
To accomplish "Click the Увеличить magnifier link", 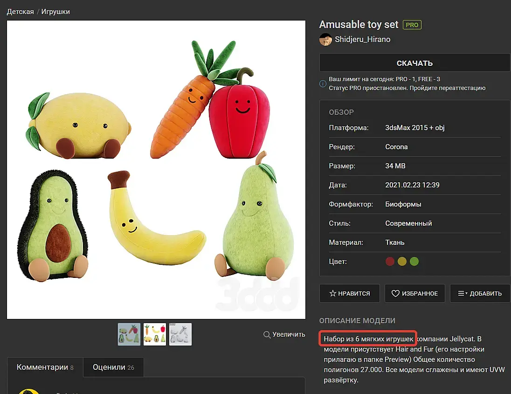I will click(284, 334).
